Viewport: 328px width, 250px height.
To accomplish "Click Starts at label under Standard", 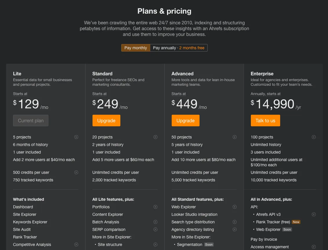I will click(x=99, y=94).
